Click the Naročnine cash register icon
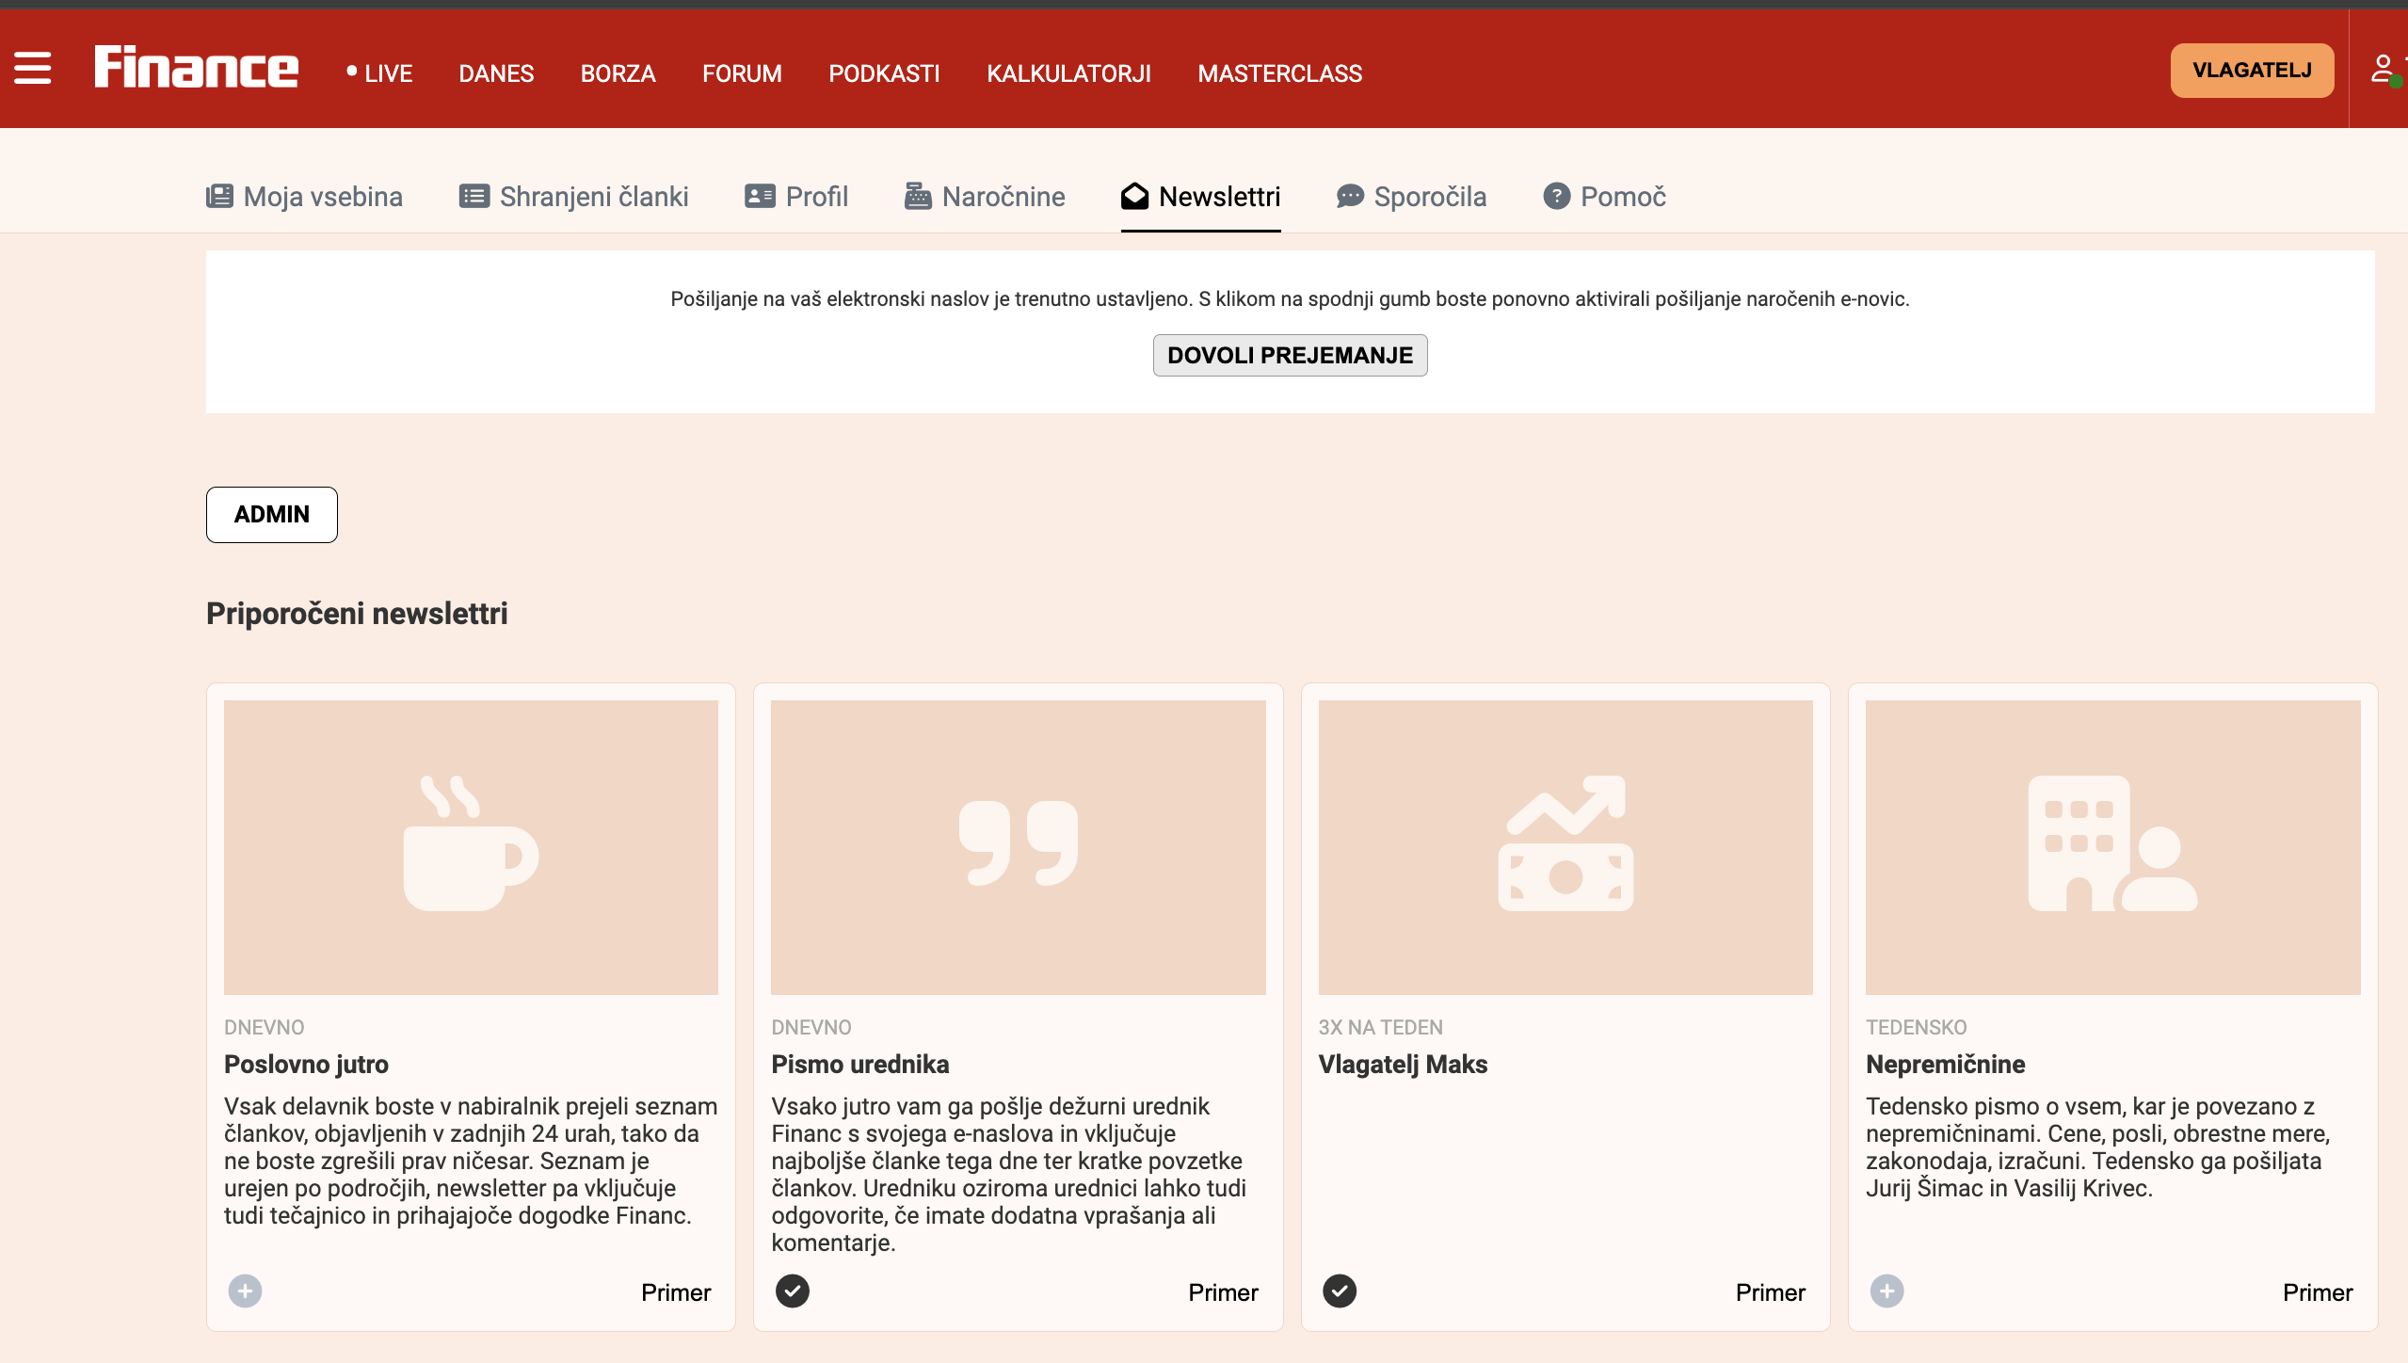Viewport: 2408px width, 1363px height. (x=918, y=196)
